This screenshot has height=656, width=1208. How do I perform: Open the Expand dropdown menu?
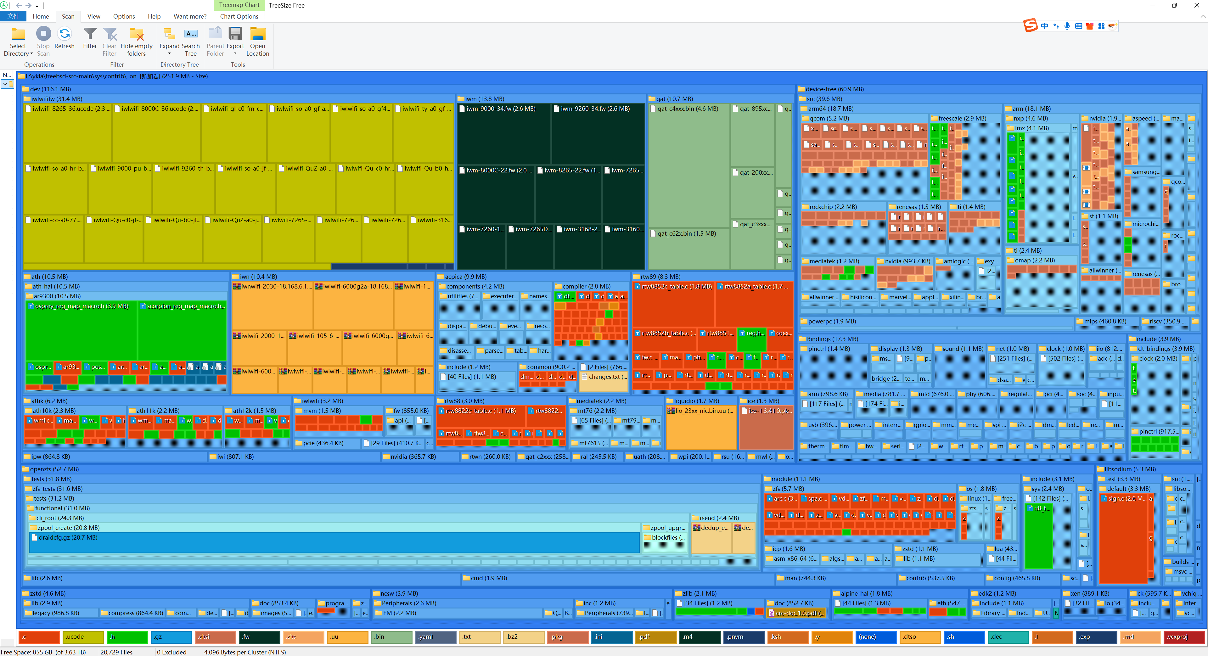click(169, 53)
